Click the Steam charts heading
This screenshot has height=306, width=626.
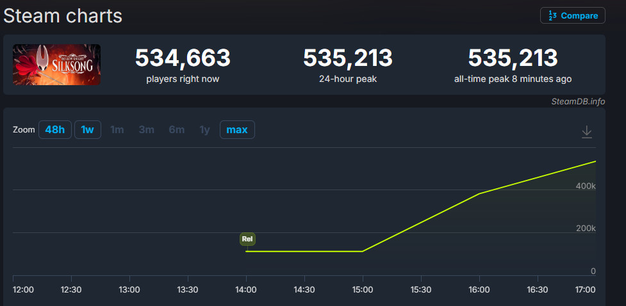[63, 16]
